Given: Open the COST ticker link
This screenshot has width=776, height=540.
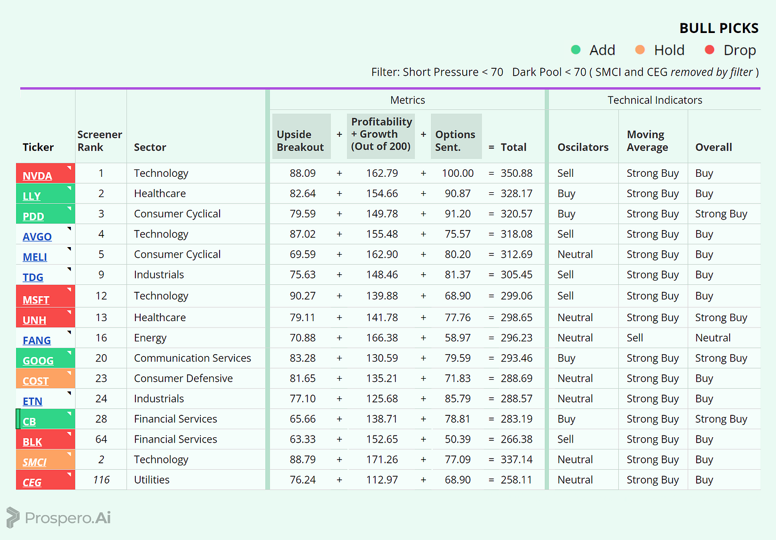Looking at the screenshot, I should pos(36,381).
